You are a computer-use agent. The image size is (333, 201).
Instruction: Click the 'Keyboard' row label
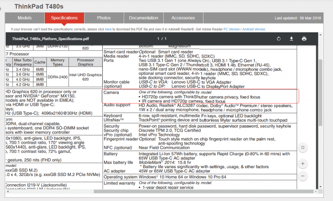pos(113,116)
